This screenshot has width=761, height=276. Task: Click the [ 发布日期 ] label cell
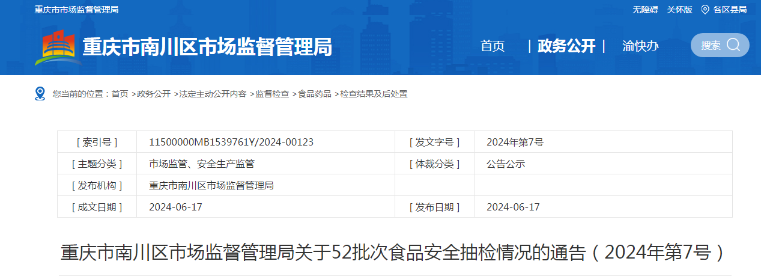point(434,207)
